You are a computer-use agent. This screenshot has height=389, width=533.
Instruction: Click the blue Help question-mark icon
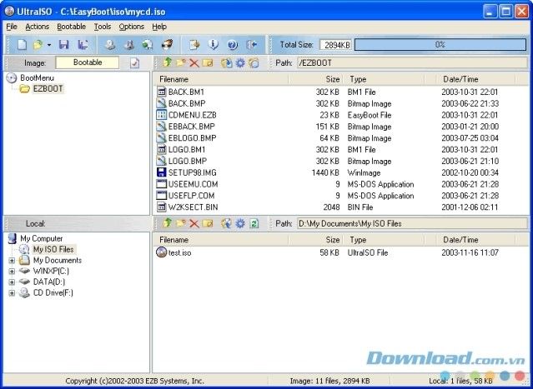233,44
